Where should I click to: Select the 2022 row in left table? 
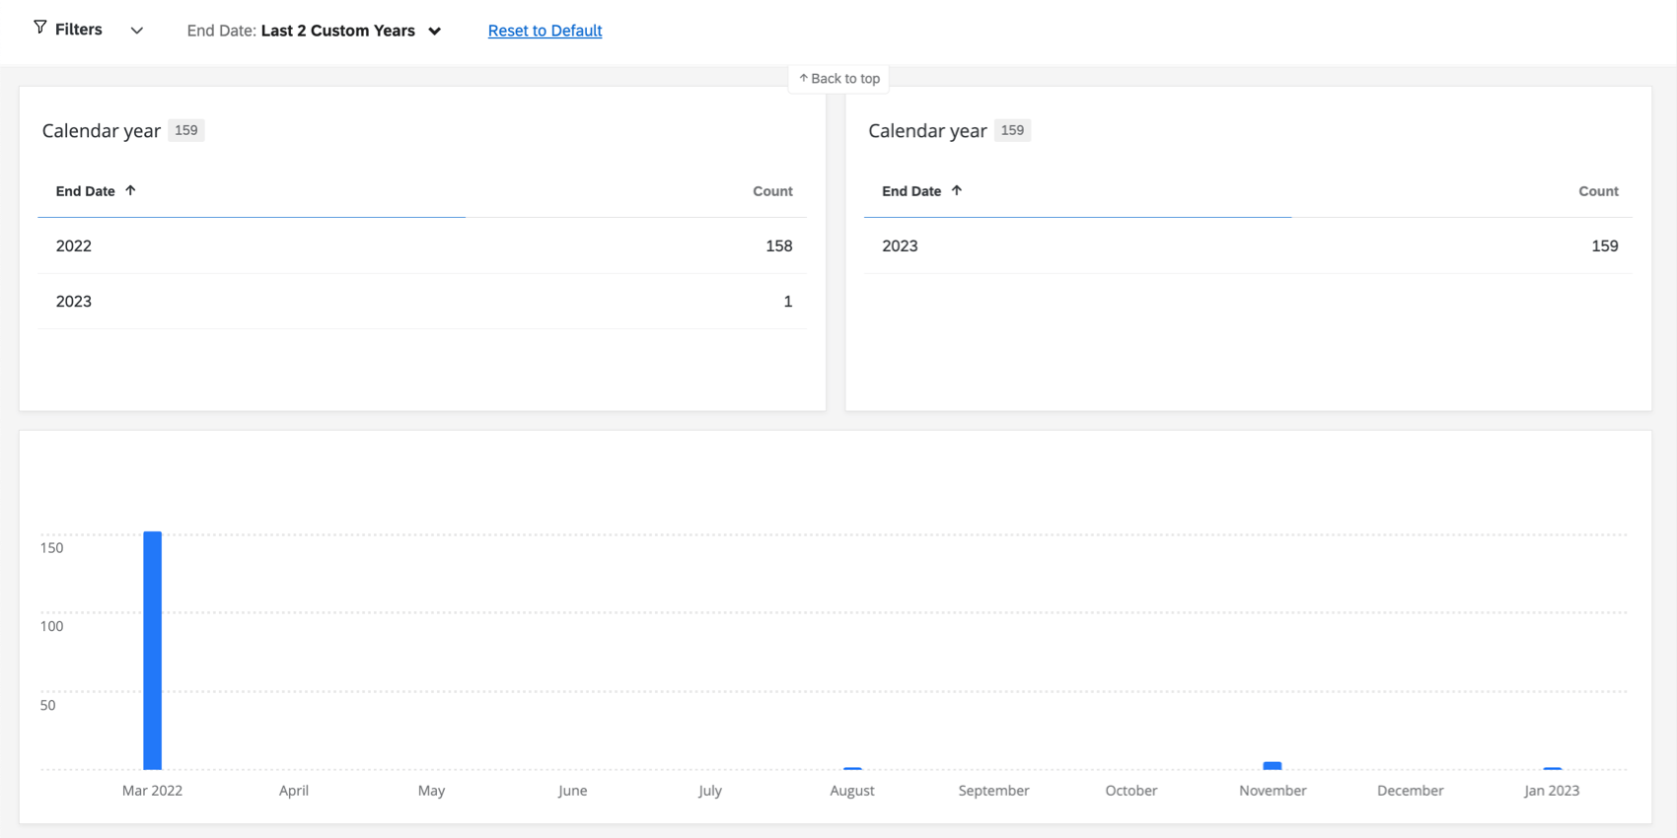(422, 245)
